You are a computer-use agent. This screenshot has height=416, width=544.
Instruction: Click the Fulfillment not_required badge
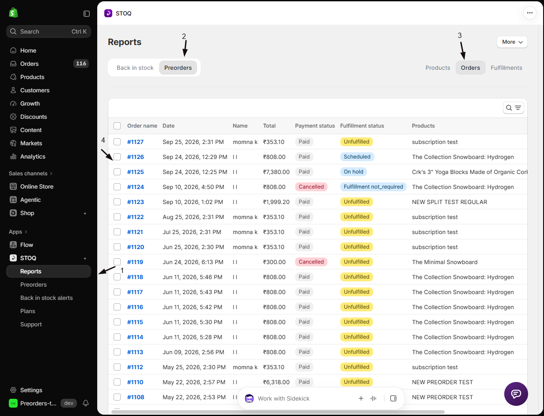pyautogui.click(x=373, y=187)
